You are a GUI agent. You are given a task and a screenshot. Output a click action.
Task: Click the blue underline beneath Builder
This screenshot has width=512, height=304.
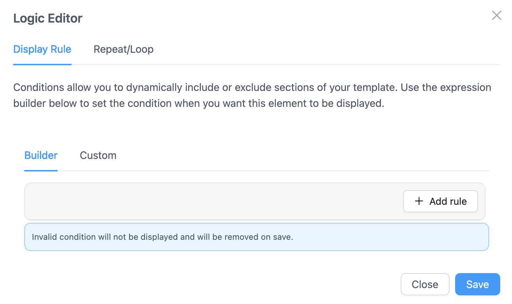pyautogui.click(x=41, y=170)
